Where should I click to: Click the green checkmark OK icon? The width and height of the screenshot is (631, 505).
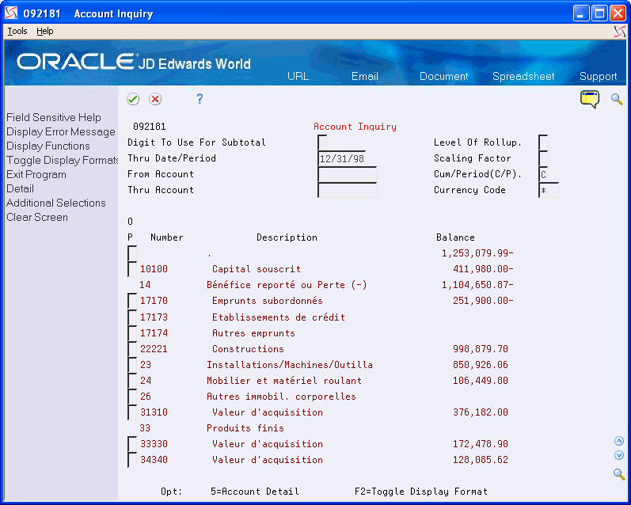pos(133,99)
